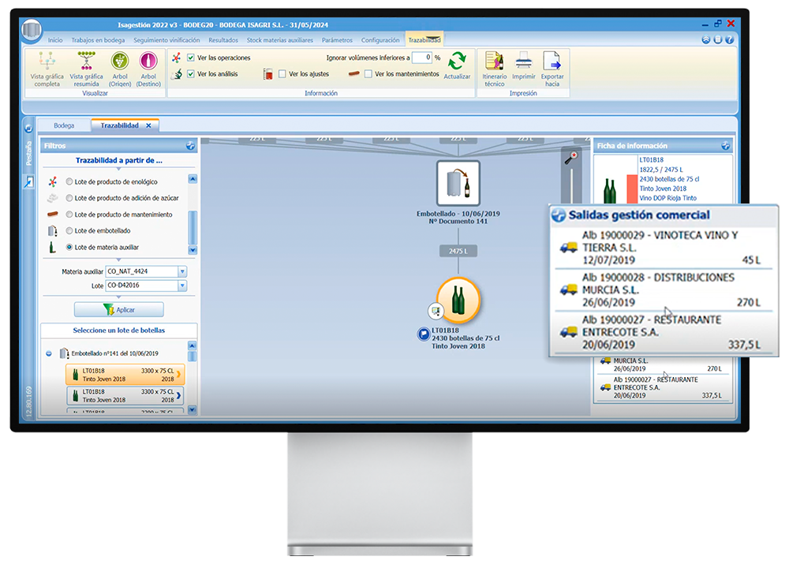Select Lote de producto de adición de azúcar

coord(69,198)
